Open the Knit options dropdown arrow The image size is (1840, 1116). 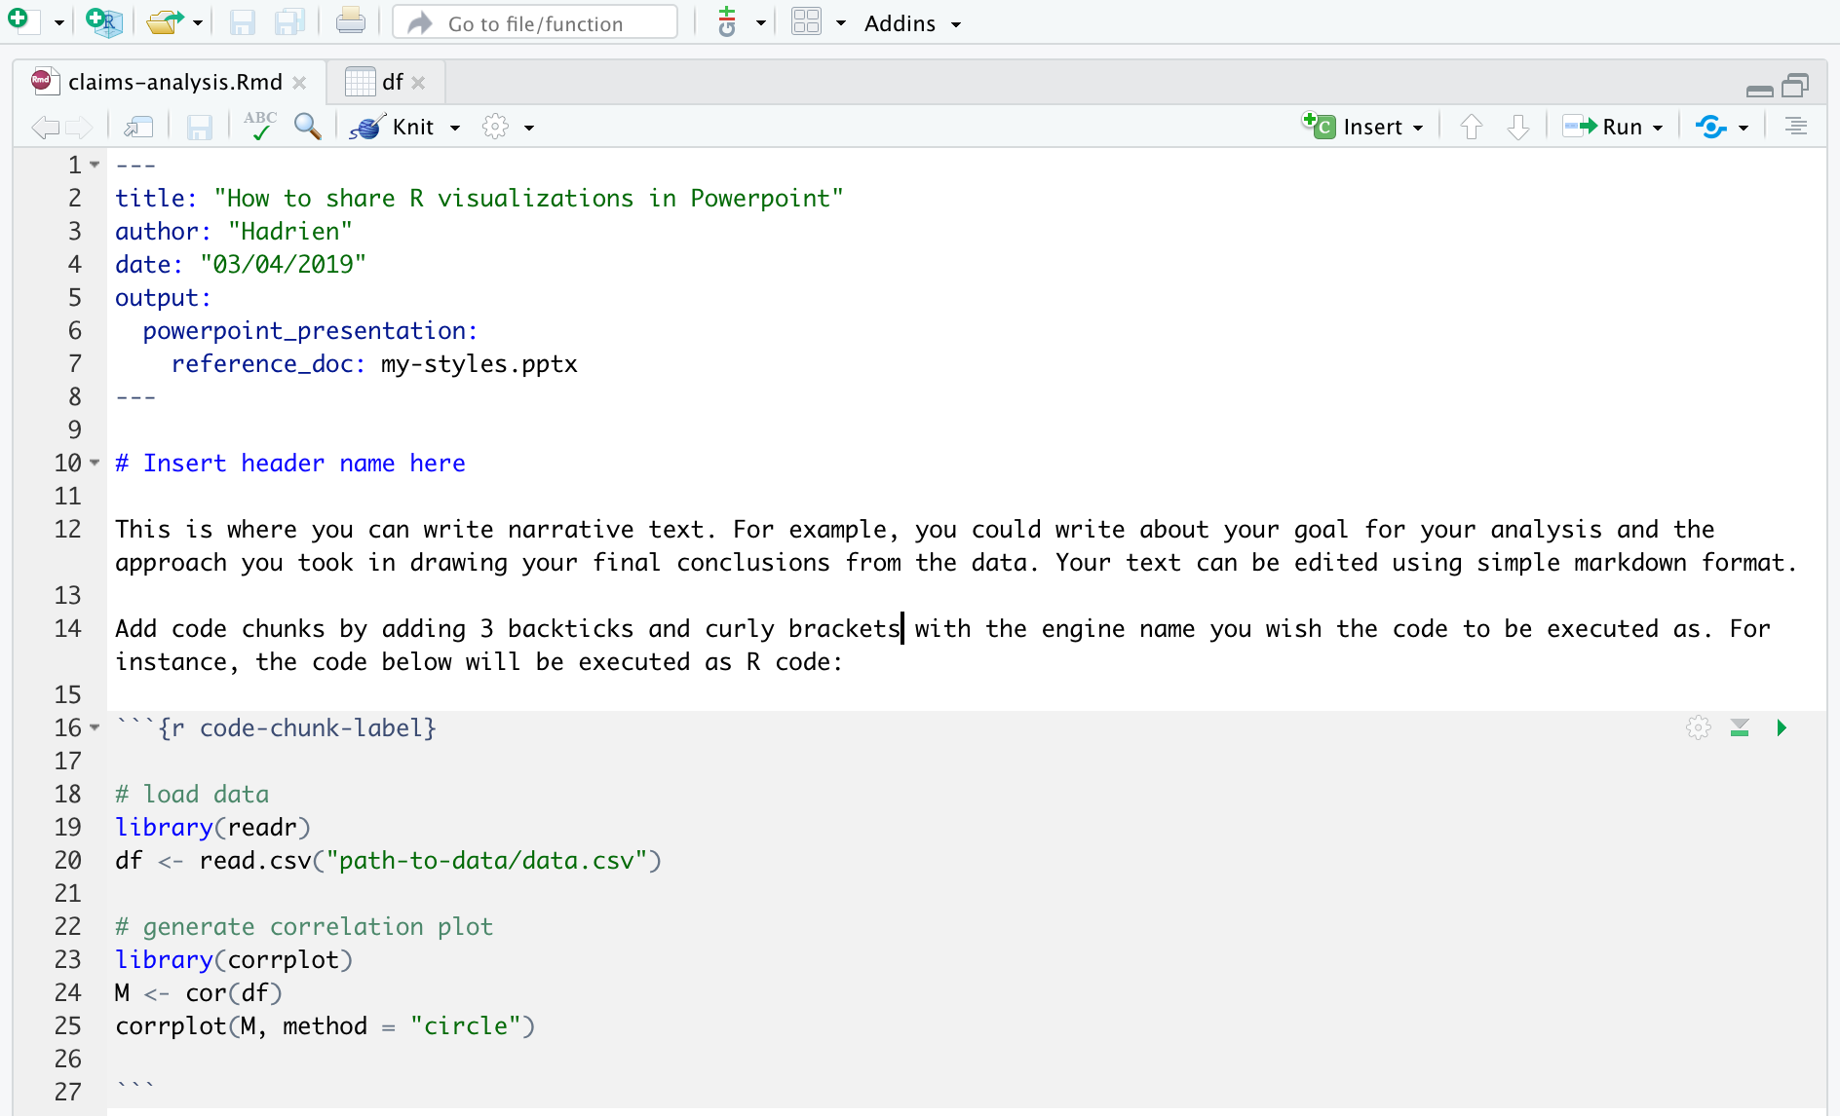[455, 128]
